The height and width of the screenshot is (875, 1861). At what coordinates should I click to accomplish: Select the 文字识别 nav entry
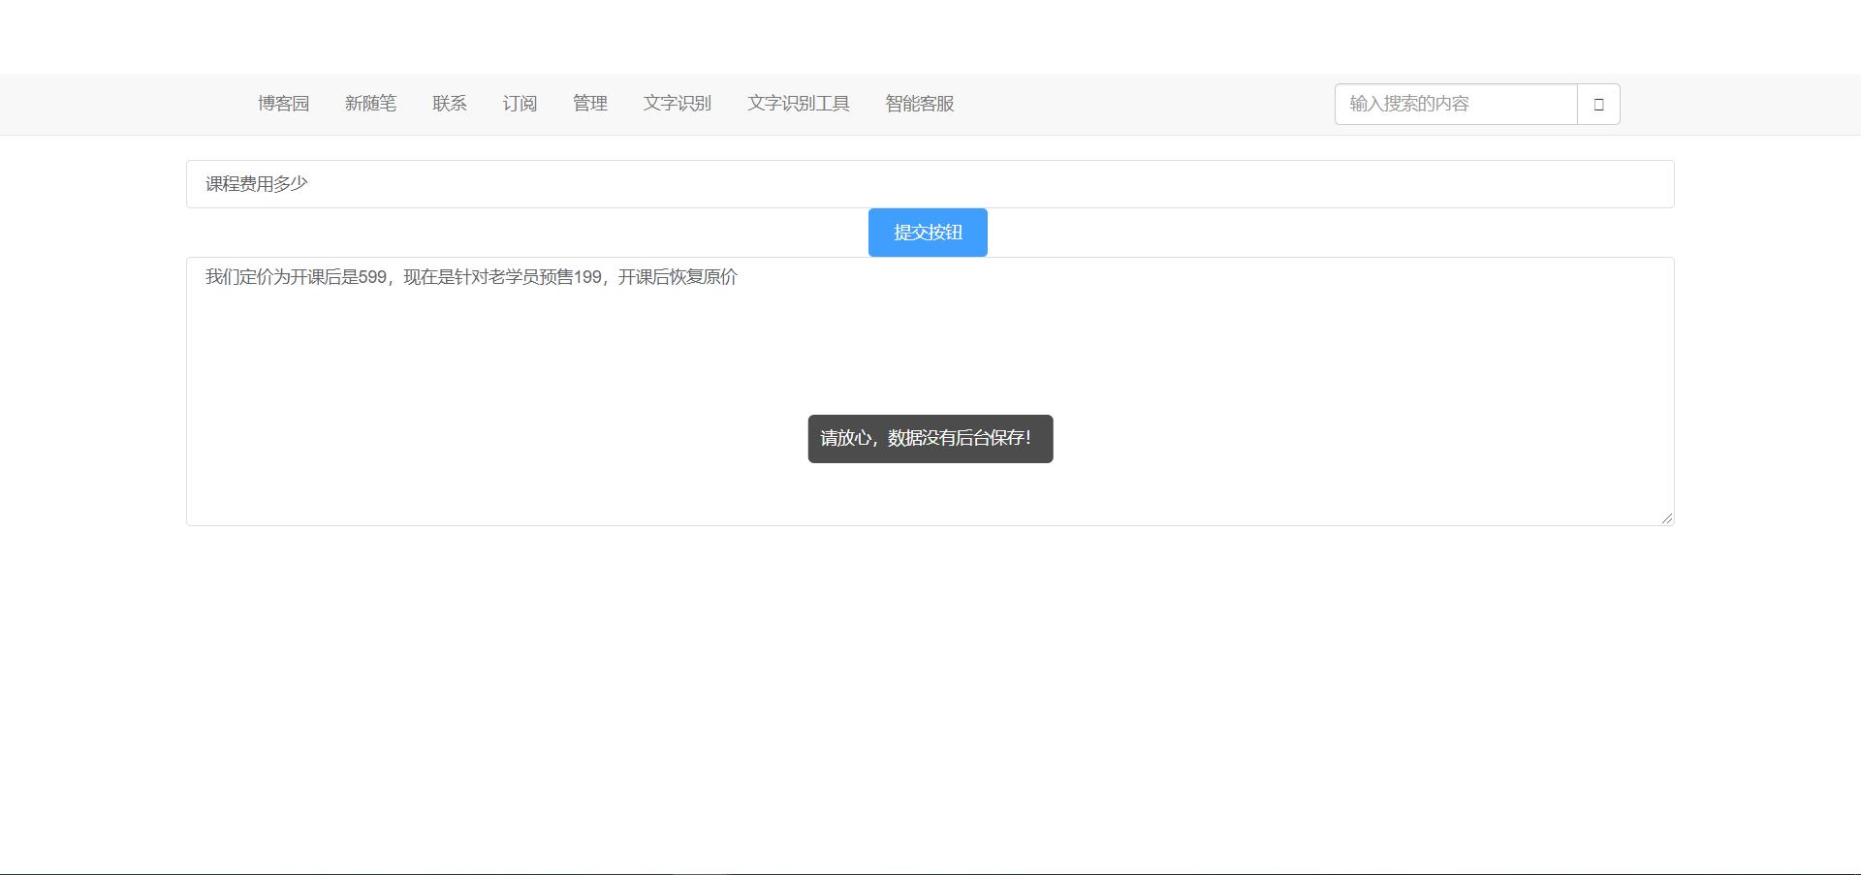point(678,104)
